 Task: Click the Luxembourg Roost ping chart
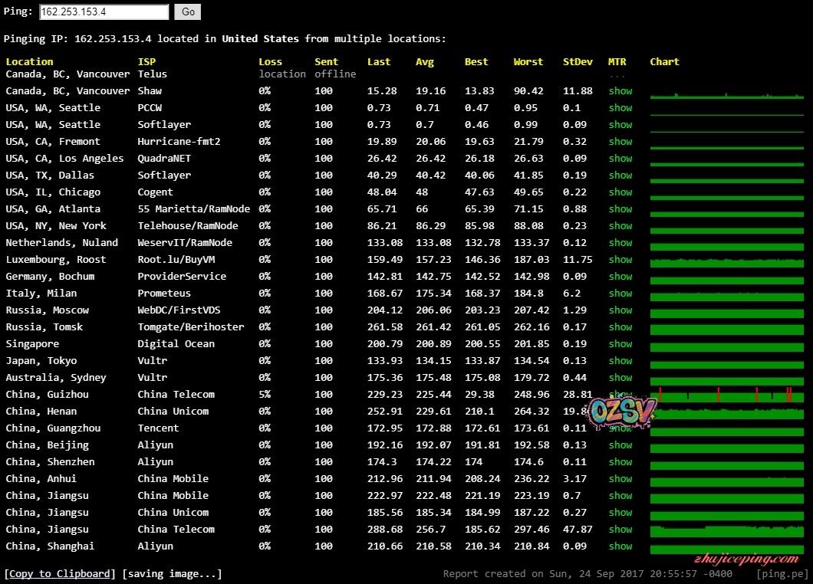coord(726,261)
